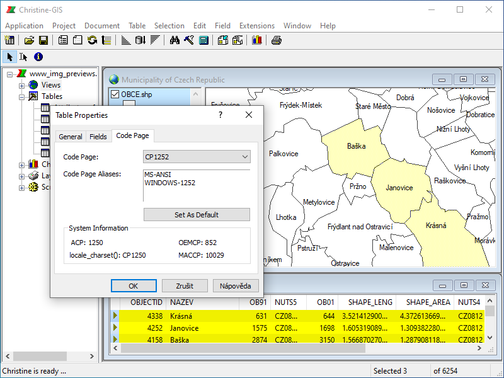This screenshot has height=378, width=504.
Task: Click the Tables folder icon in the project tree
Action: [33, 96]
